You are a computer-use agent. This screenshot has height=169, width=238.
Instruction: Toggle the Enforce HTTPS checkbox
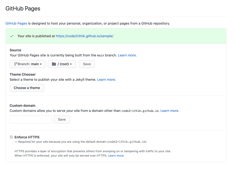click(x=11, y=137)
